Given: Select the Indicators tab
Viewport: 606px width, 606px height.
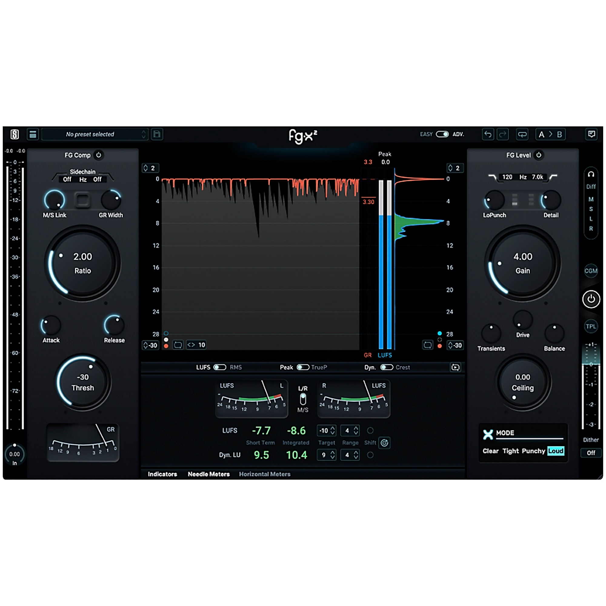Looking at the screenshot, I should 162,474.
